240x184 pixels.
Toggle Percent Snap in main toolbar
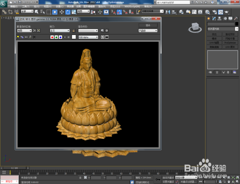(x=125, y=12)
